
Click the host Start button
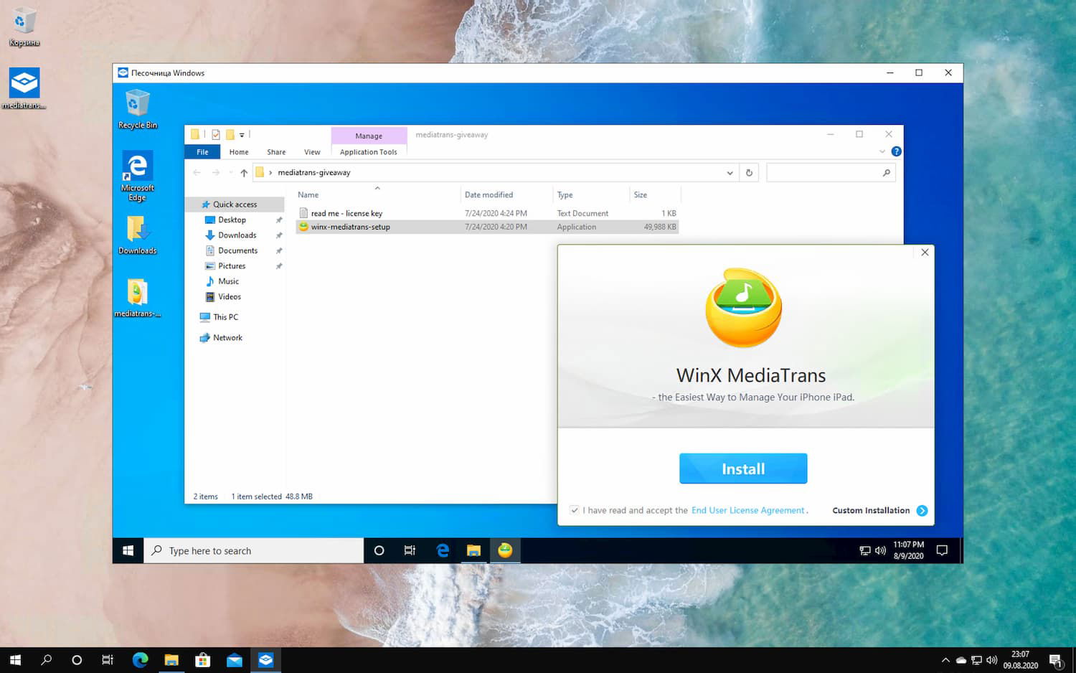[x=15, y=660]
